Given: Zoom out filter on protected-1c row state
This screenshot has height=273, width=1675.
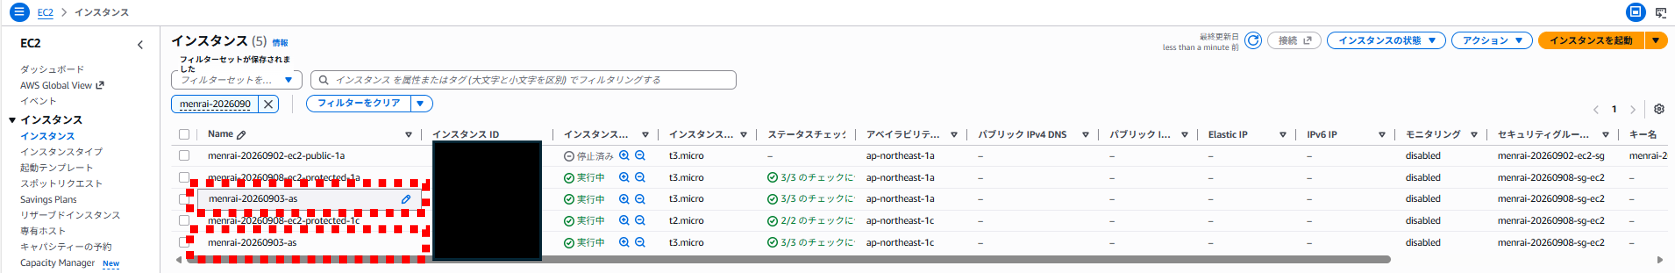Looking at the screenshot, I should 640,220.
